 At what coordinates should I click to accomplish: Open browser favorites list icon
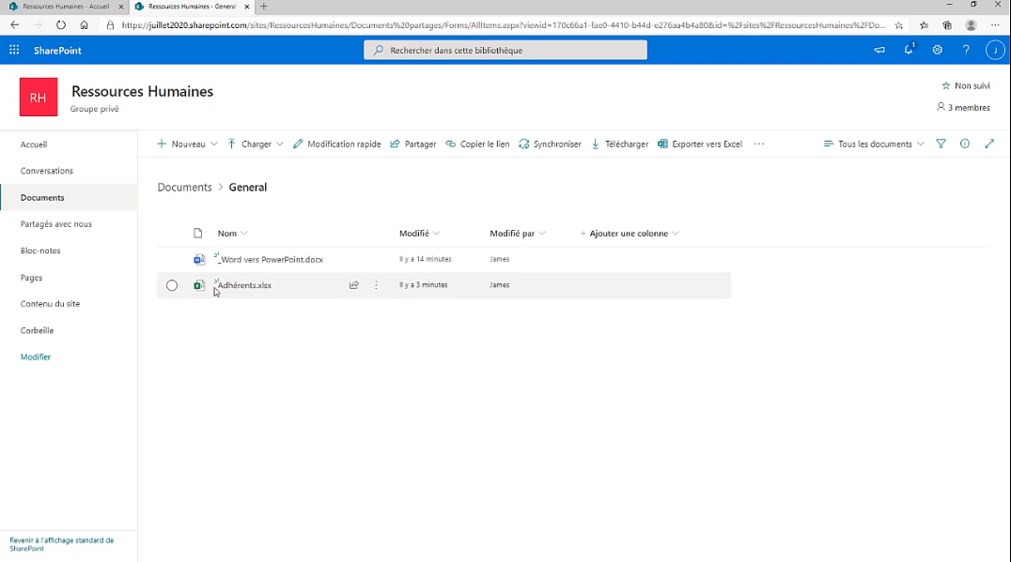click(924, 25)
